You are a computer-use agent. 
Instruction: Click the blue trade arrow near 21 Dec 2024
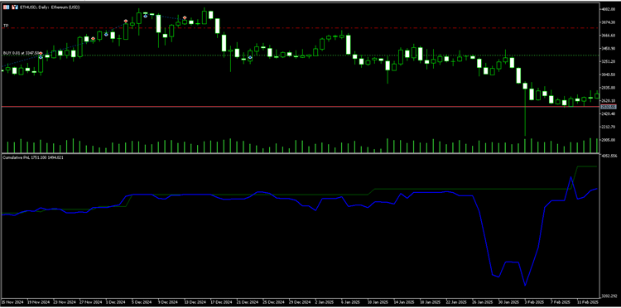click(250, 57)
